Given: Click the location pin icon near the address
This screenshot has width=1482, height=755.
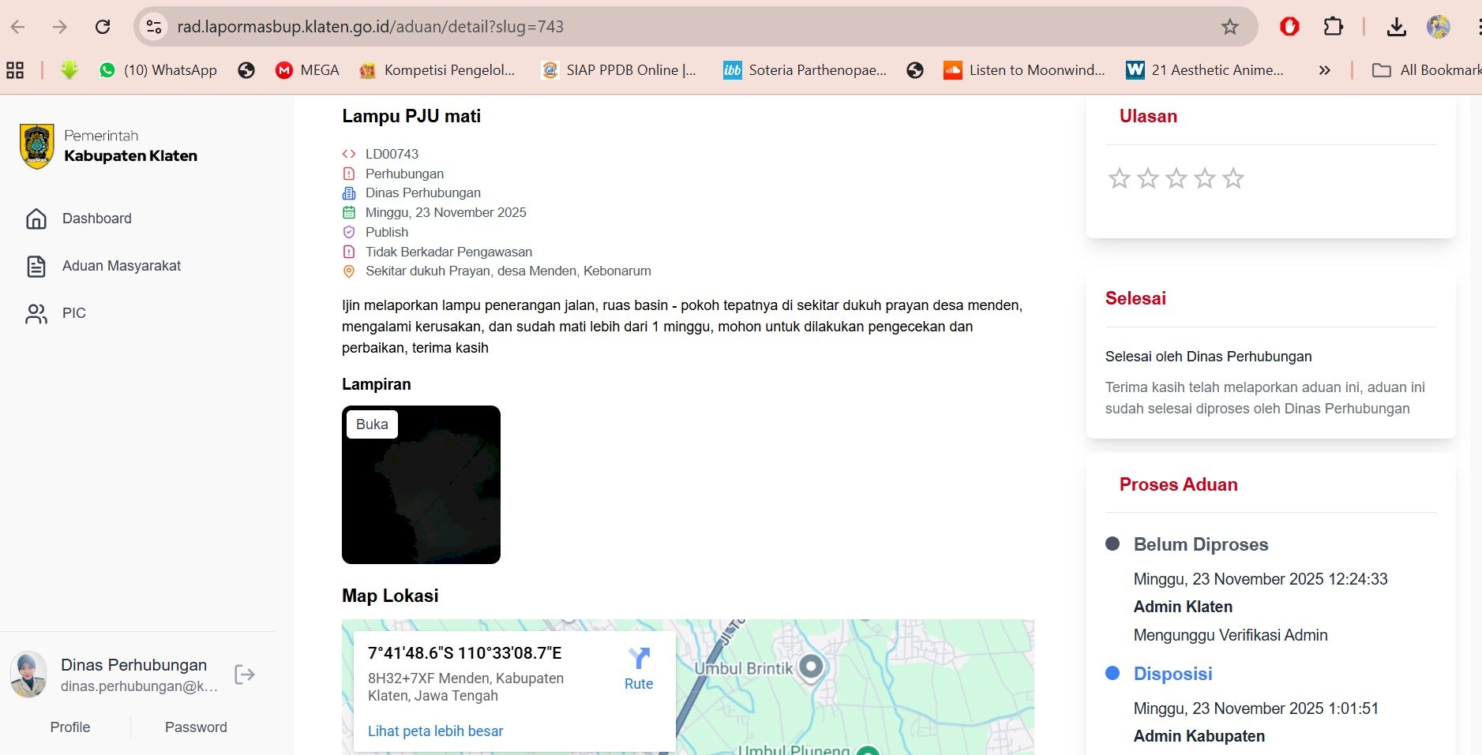Looking at the screenshot, I should click(x=348, y=271).
